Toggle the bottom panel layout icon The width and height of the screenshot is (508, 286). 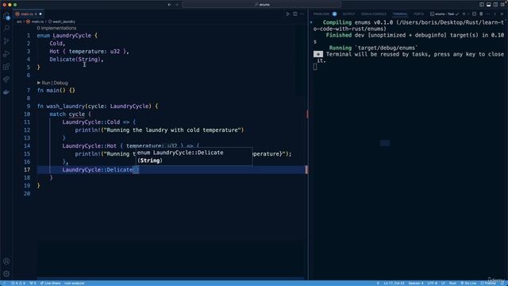tap(489, 5)
